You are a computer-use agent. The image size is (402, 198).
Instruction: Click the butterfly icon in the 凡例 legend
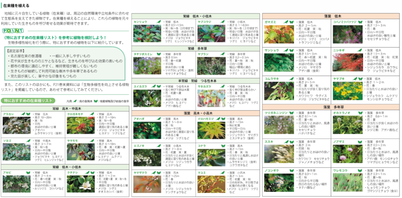[x=96, y=101]
